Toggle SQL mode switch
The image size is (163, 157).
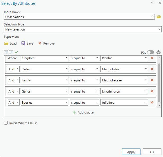click(151, 52)
